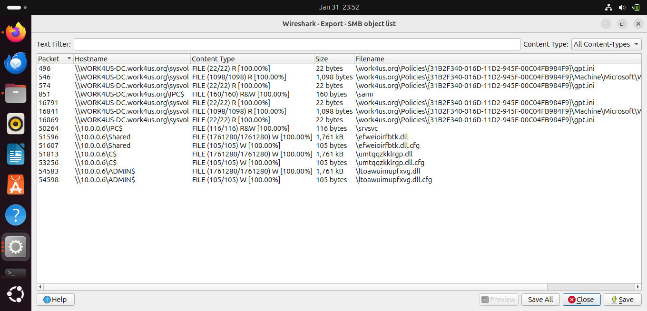
Task: Sort by Filename column header
Action: [497, 59]
